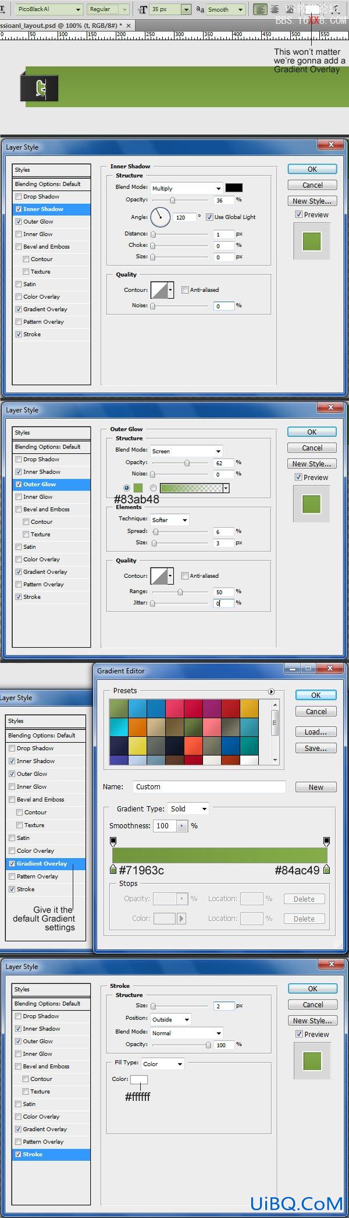Click the presets scrollbar up arrow

coord(275,704)
